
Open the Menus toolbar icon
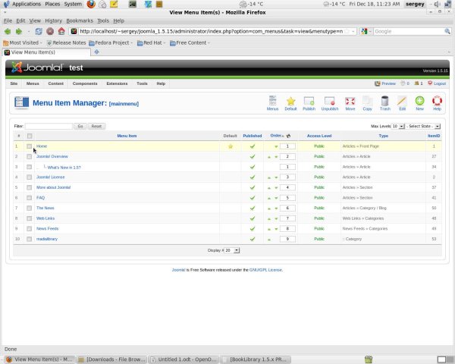[x=272, y=103]
